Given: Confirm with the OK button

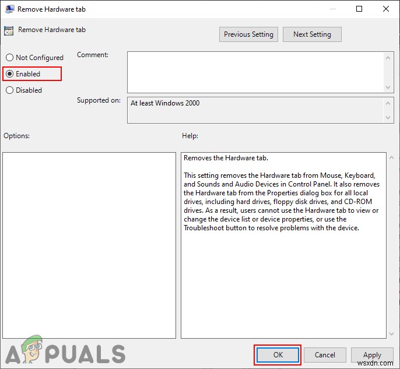Looking at the screenshot, I should point(278,355).
